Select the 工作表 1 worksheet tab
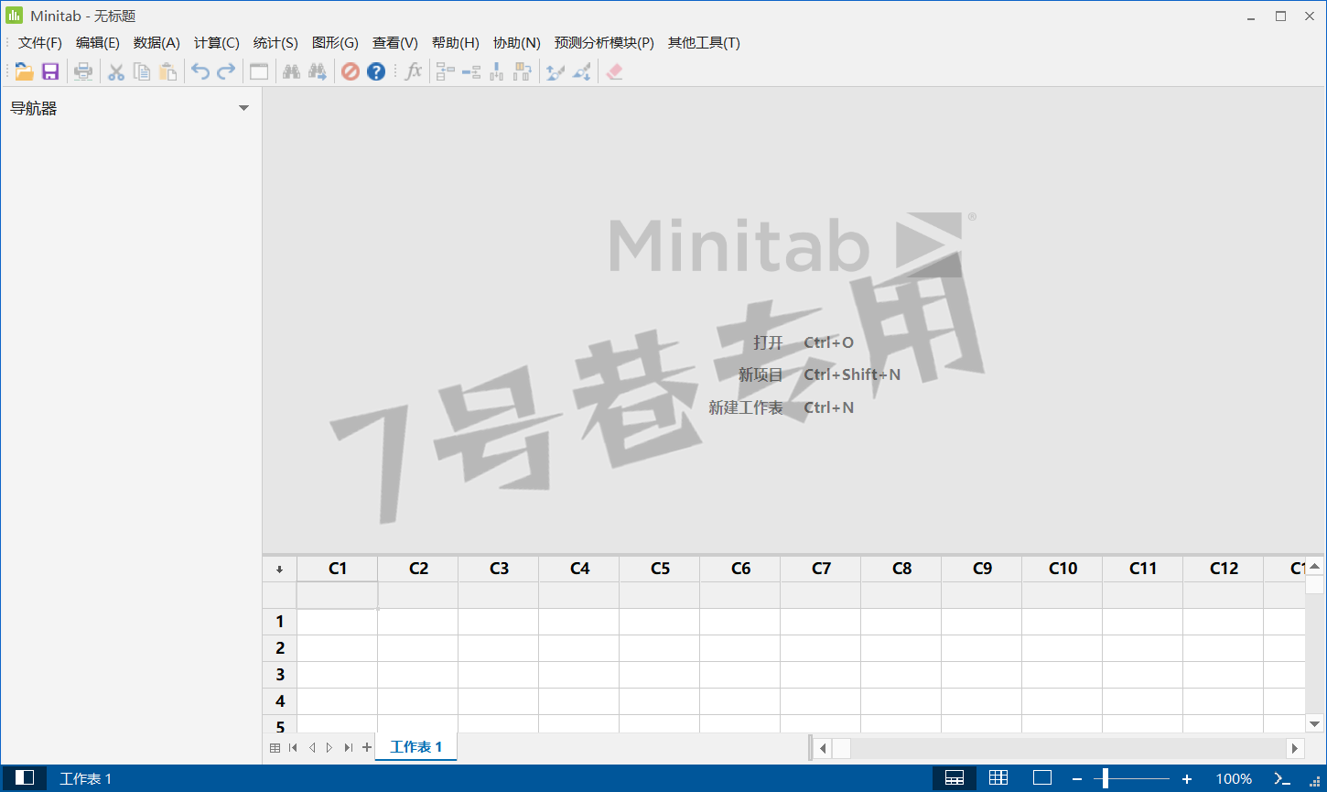 coord(416,747)
